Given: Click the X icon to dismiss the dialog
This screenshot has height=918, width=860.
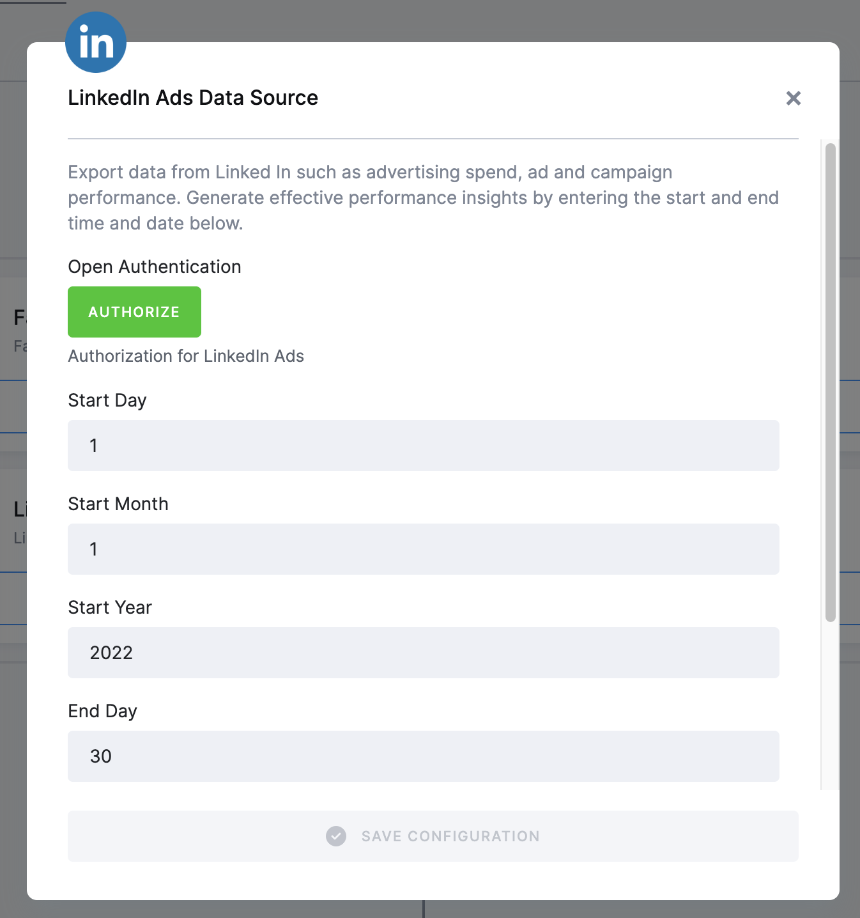Looking at the screenshot, I should pos(793,98).
